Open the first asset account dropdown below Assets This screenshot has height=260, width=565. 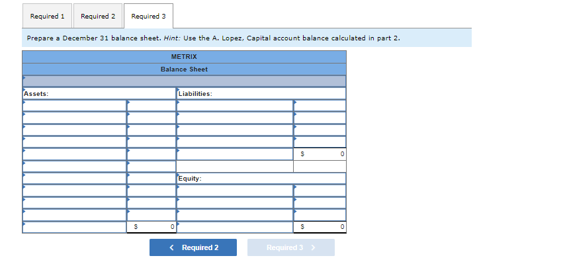click(75, 105)
